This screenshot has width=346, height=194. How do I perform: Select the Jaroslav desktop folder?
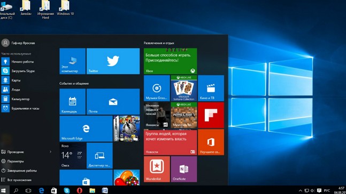coord(26,8)
